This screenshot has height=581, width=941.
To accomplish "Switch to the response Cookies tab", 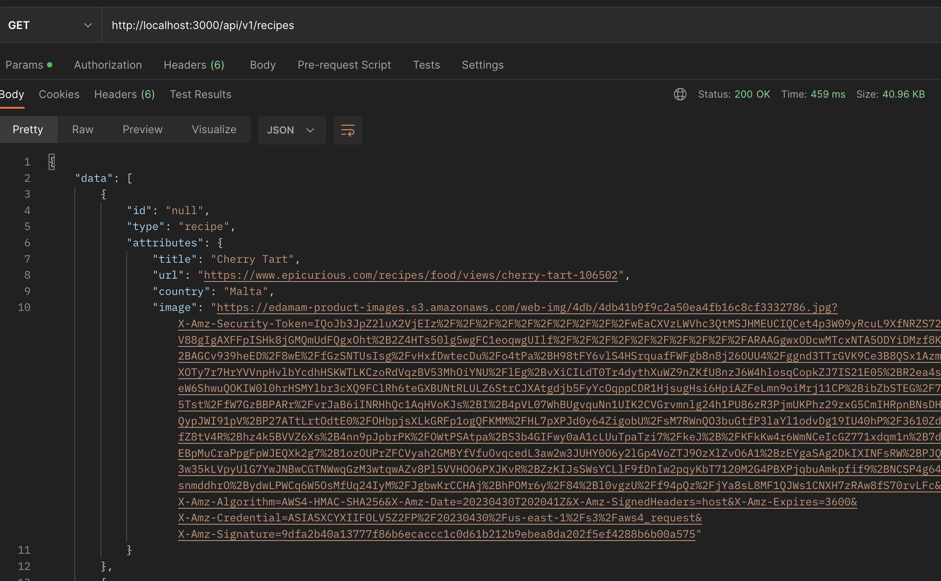I will click(x=59, y=94).
